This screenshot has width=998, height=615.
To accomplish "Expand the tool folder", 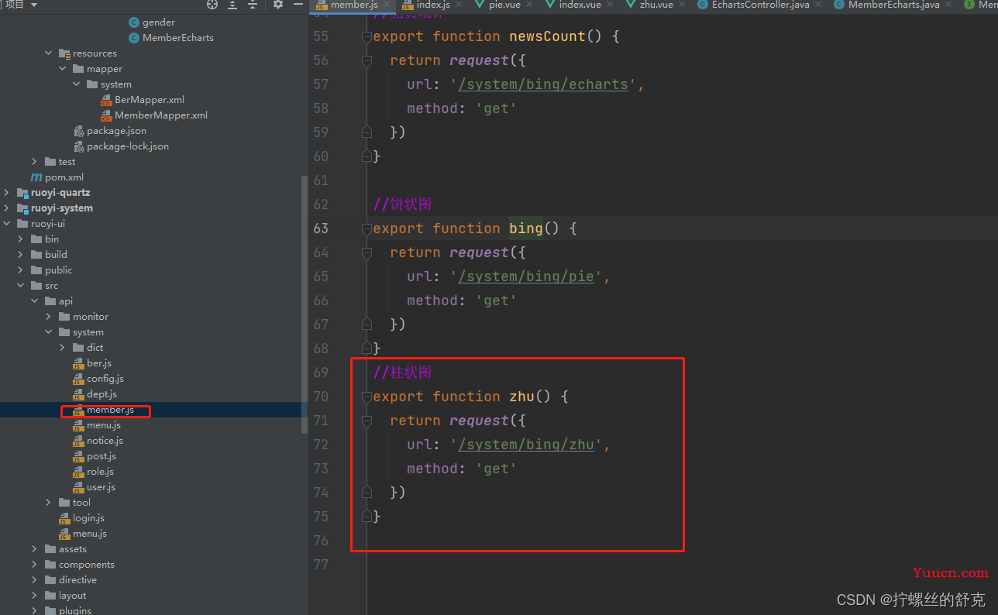I will [49, 503].
